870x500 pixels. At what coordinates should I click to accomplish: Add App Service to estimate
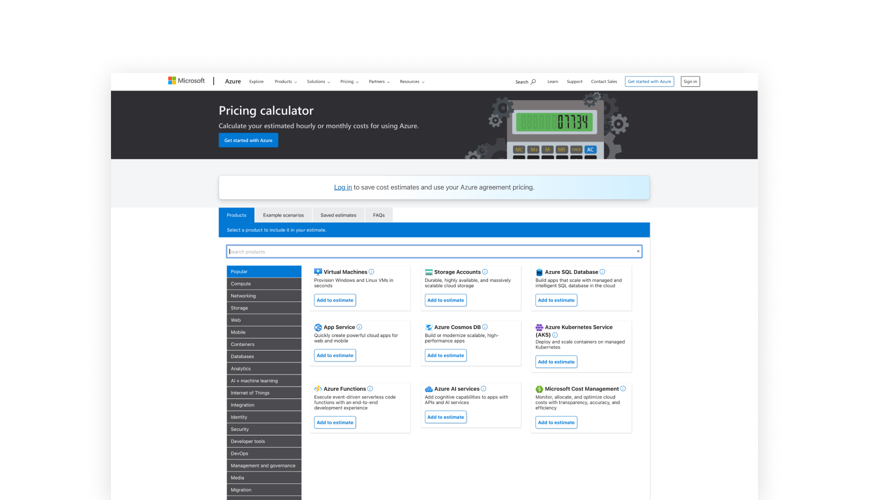(335, 355)
